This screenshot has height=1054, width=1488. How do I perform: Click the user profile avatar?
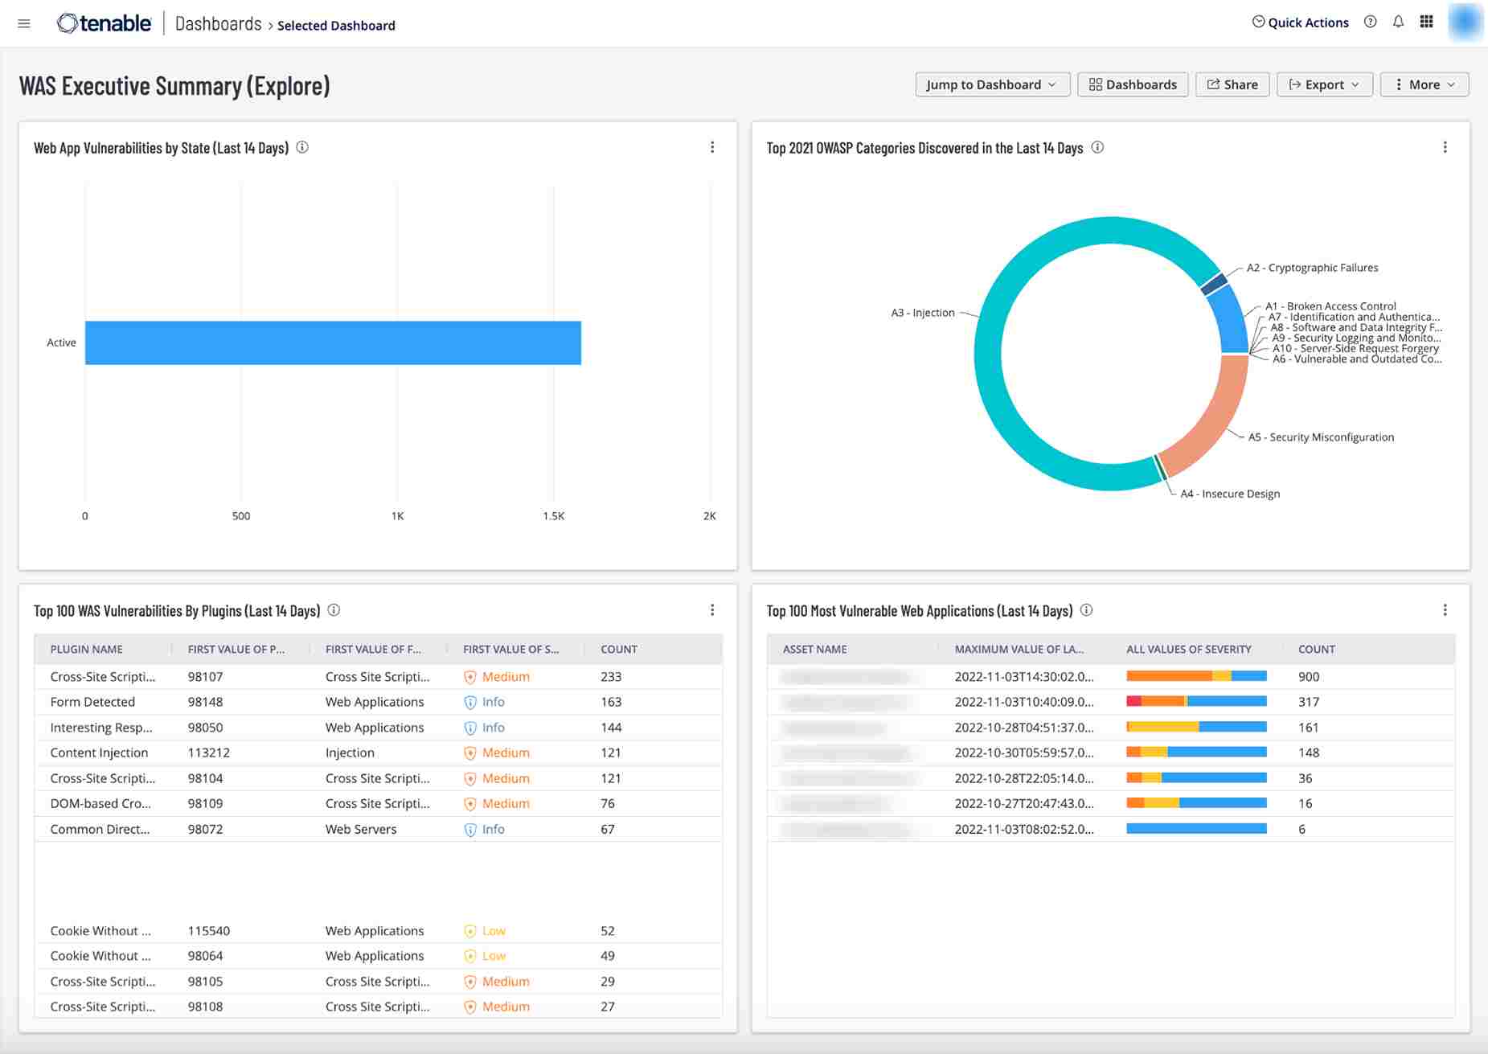pos(1465,22)
